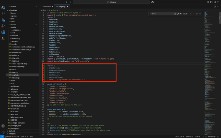Open the Copilot chat icon
This screenshot has width=221, height=138.
coord(153,2)
